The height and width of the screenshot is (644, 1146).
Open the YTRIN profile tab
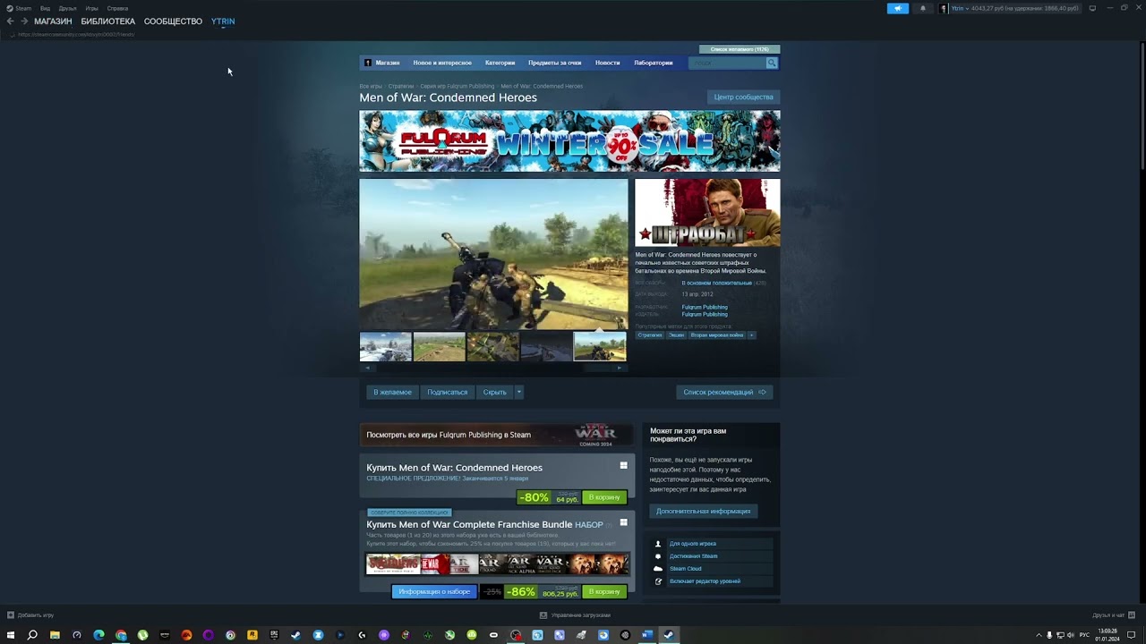click(223, 21)
